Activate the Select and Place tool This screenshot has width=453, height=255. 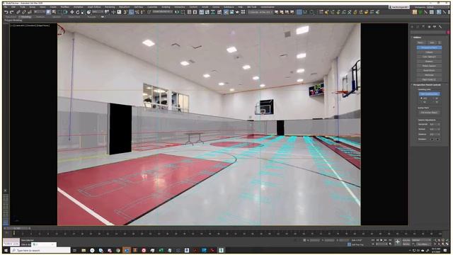(x=88, y=12)
